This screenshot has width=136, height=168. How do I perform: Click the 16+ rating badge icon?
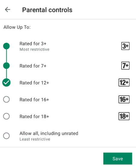pos(124,99)
